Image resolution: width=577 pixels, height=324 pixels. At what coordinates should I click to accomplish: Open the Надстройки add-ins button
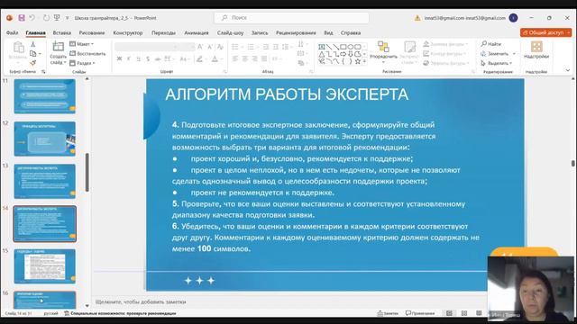(x=536, y=50)
